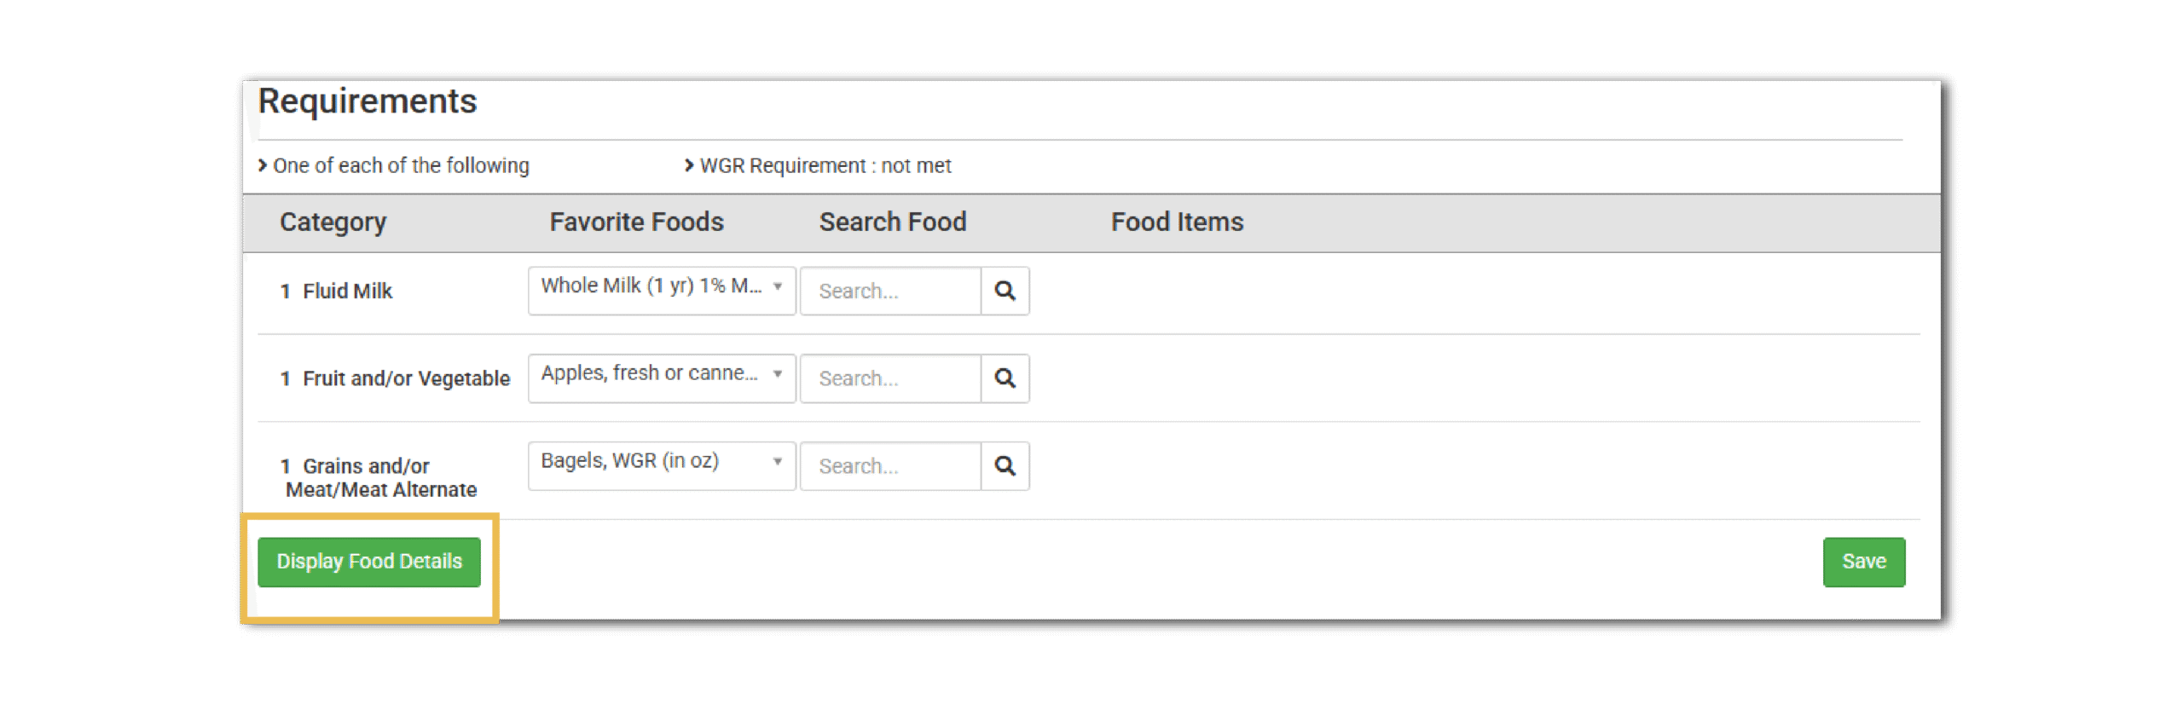2183x727 pixels.
Task: Select the Category column header
Action: 332,222
